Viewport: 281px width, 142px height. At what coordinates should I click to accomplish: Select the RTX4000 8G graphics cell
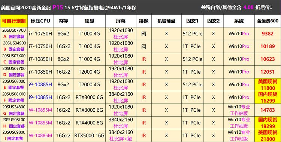click(90, 123)
